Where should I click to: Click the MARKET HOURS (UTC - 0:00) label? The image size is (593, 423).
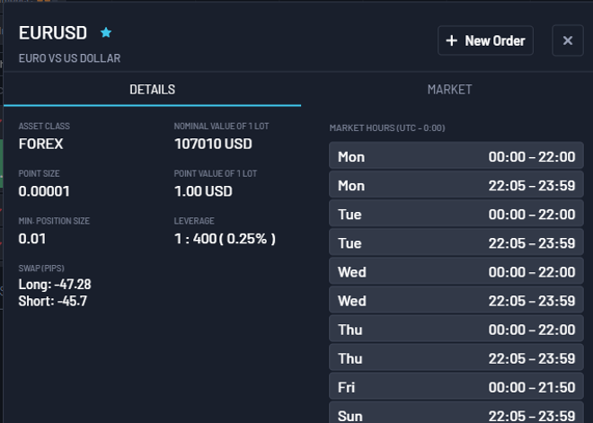click(387, 128)
